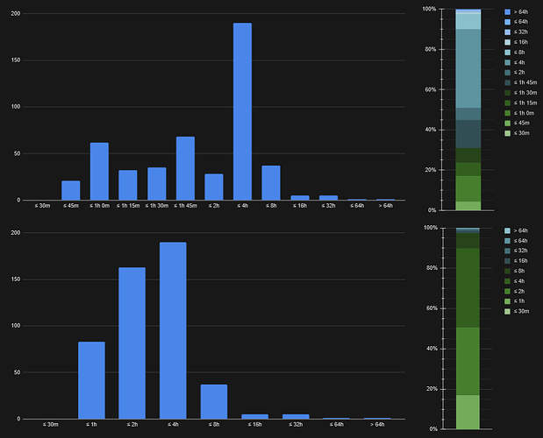Click the ≤ 8h swatch in top legend

(x=507, y=53)
